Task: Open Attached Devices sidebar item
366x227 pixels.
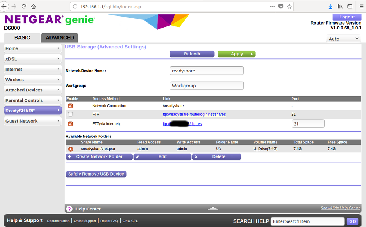Action: 33,90
